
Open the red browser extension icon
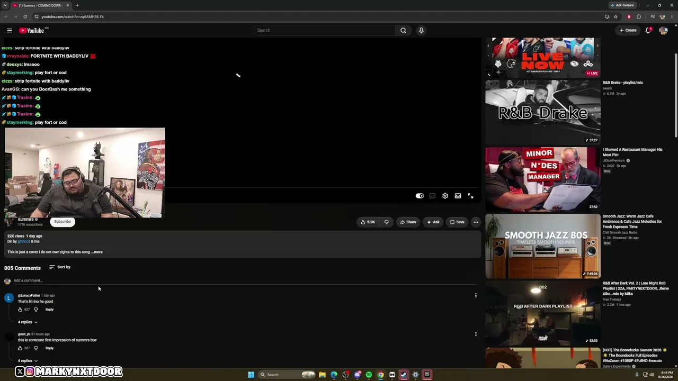629,16
